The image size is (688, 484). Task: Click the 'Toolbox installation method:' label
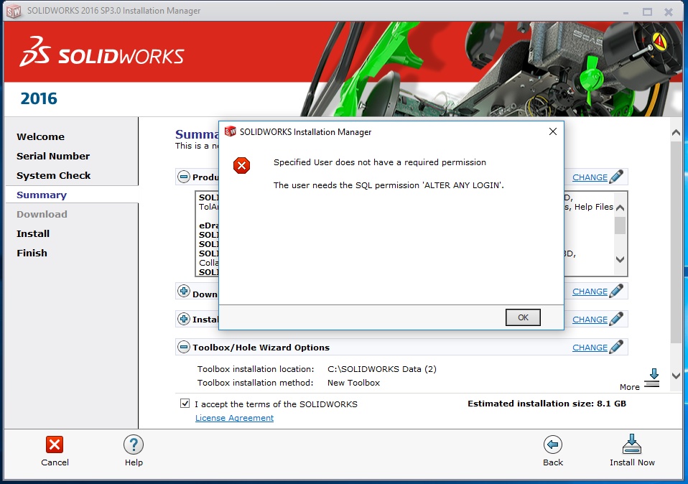coord(255,383)
